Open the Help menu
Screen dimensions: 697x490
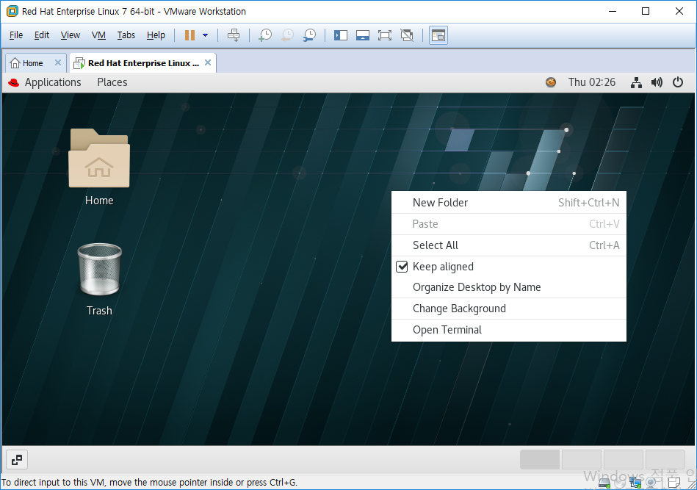pos(156,35)
